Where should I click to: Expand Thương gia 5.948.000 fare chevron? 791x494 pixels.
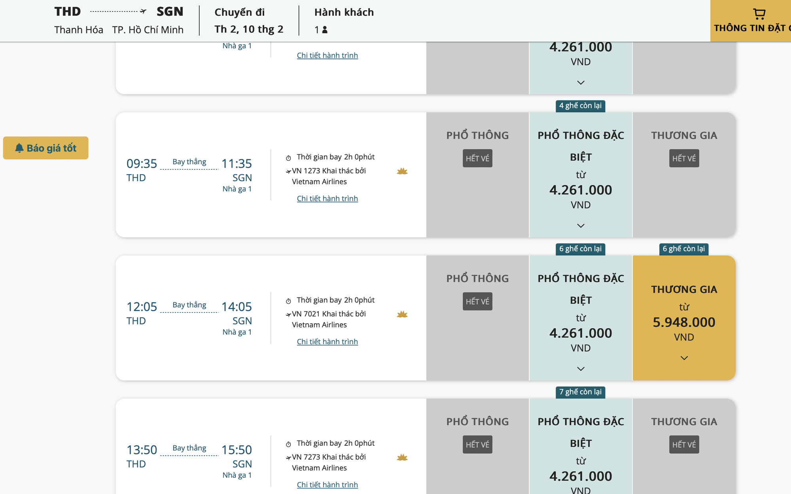[684, 358]
